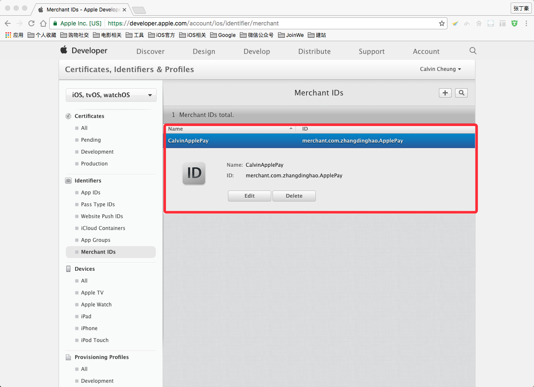Image resolution: width=534 pixels, height=387 pixels.
Task: Open Pending under Certificates
Action: point(91,140)
